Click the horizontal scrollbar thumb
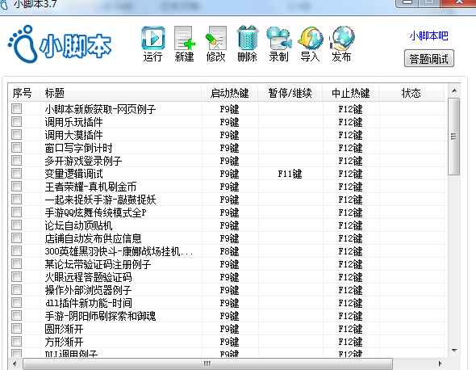This screenshot has height=370, width=476. [x=207, y=364]
